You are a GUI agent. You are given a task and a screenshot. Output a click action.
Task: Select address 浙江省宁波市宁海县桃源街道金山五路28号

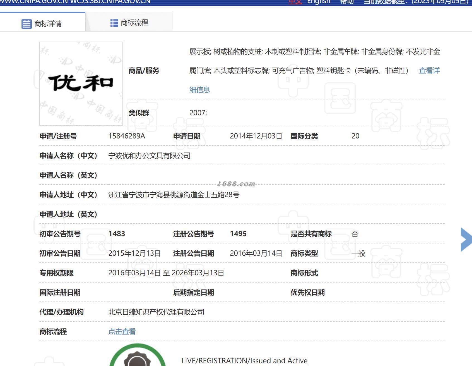[174, 195]
